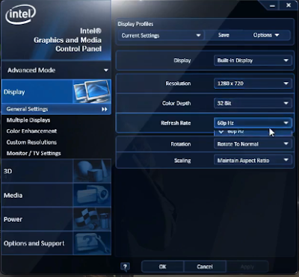Open Multiple Displays settings
Screen dimensions: 299x277
pos(28,120)
